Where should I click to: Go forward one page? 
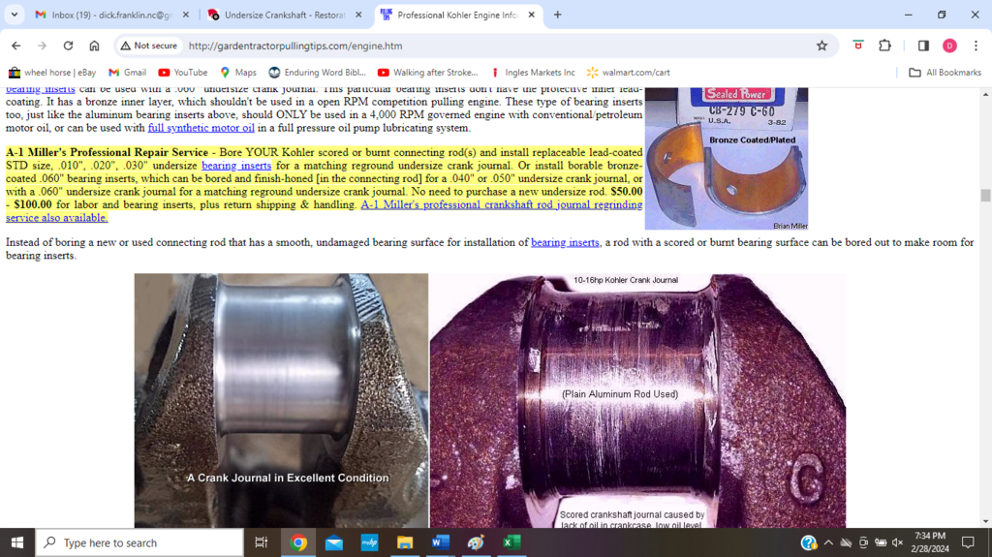[x=42, y=46]
